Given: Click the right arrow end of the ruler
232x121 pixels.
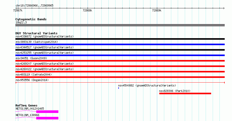Looking at the screenshot, I should point(224,8).
